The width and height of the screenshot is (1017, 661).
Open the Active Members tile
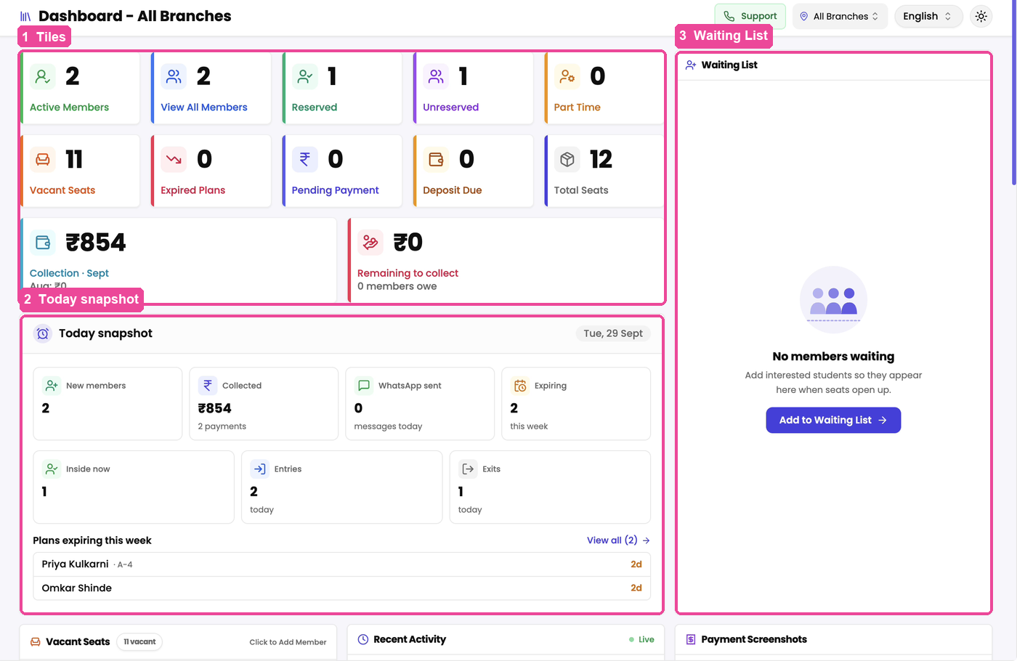point(80,88)
